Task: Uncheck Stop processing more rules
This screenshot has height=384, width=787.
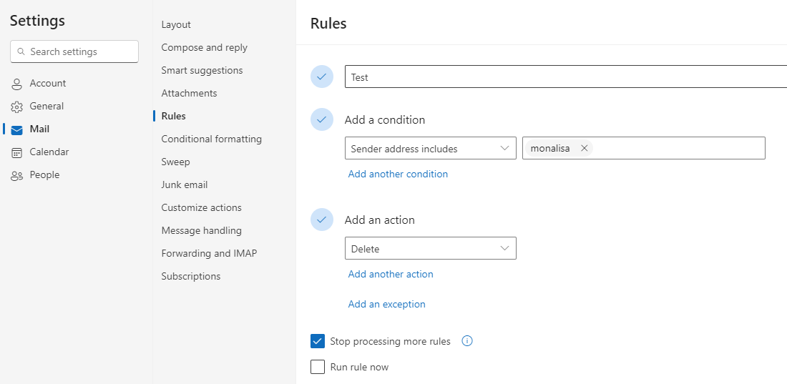Action: (318, 341)
